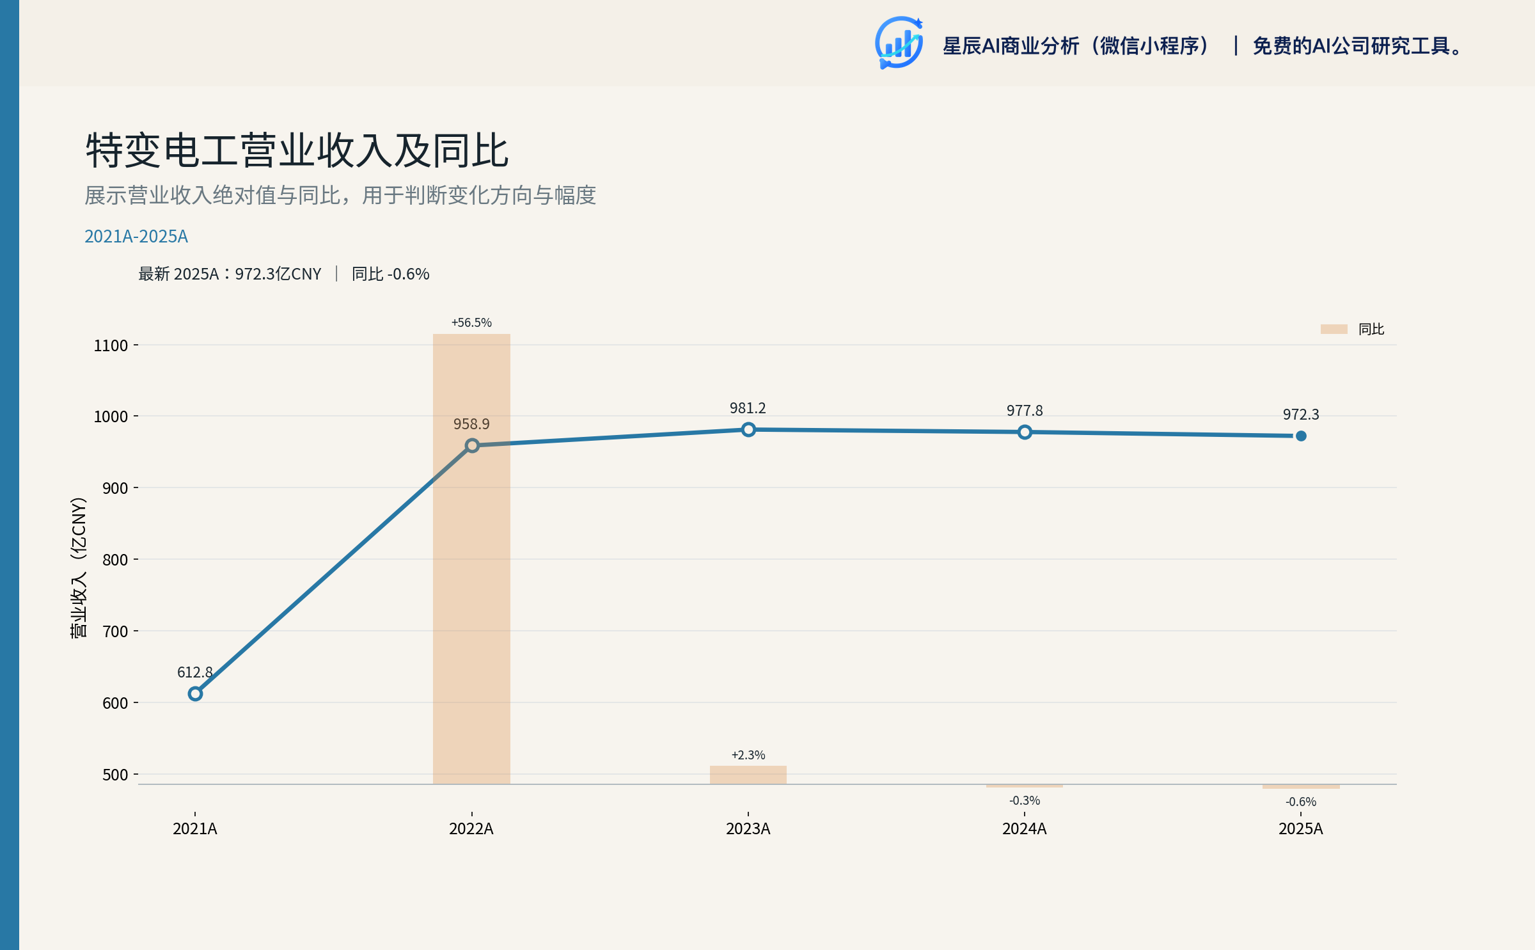Click the chart title 特变电工营业收入及同比
The height and width of the screenshot is (950, 1535).
pos(297,151)
